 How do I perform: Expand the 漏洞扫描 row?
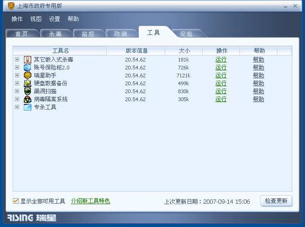tap(17, 91)
